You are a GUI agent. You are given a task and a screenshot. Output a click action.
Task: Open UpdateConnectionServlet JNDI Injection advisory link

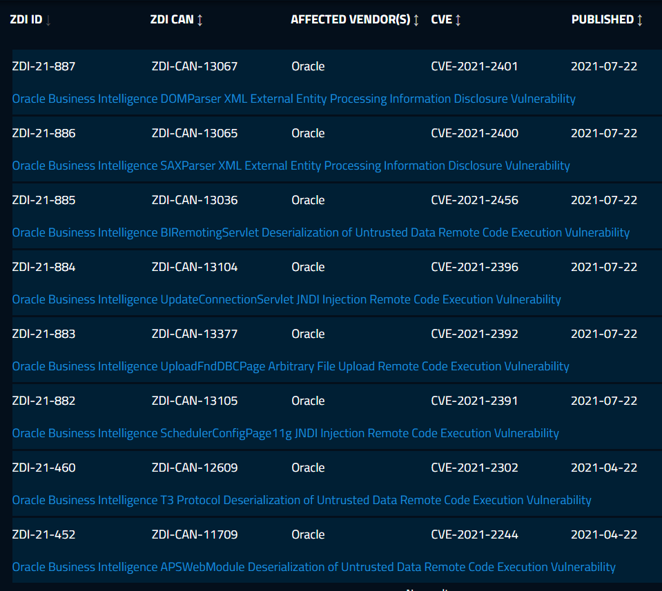tap(286, 299)
